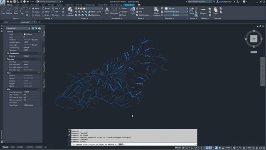Switch to the Start file tab

point(6,22)
